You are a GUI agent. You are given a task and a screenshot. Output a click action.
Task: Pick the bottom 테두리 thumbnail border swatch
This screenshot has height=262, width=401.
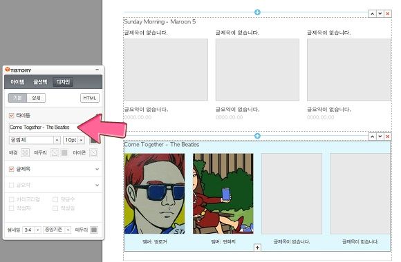point(94,230)
